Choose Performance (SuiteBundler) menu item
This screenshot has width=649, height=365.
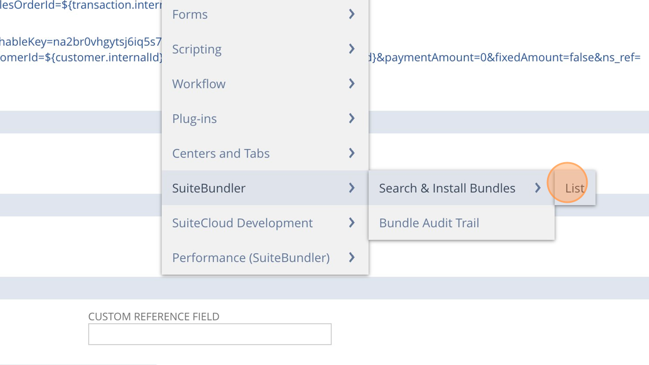(x=265, y=257)
